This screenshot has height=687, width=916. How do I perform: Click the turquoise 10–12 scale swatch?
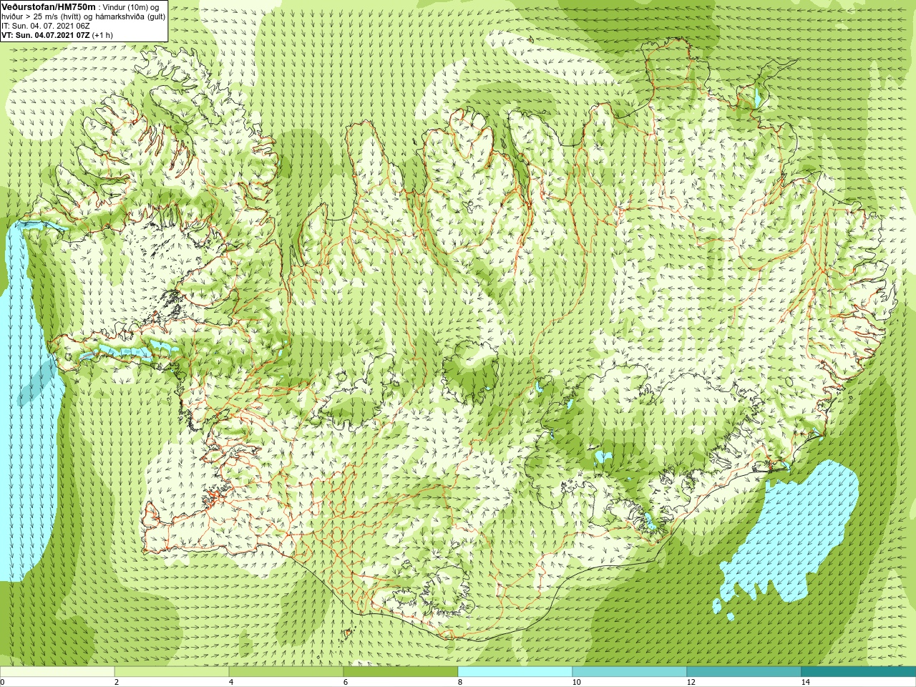click(630, 672)
